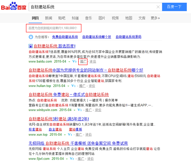This screenshot has width=191, height=162.
Task: Open result 自助建站系统,首选百度!
Action: [x=55, y=46]
